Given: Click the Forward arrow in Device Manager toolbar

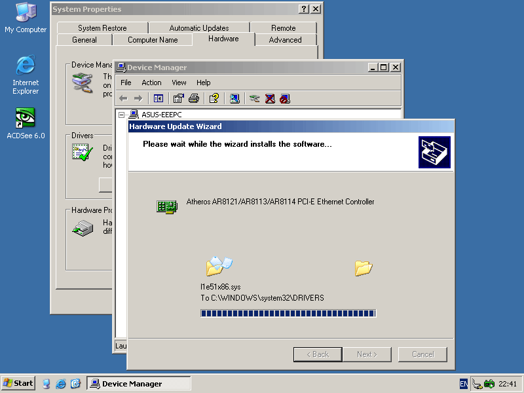Looking at the screenshot, I should 138,99.
